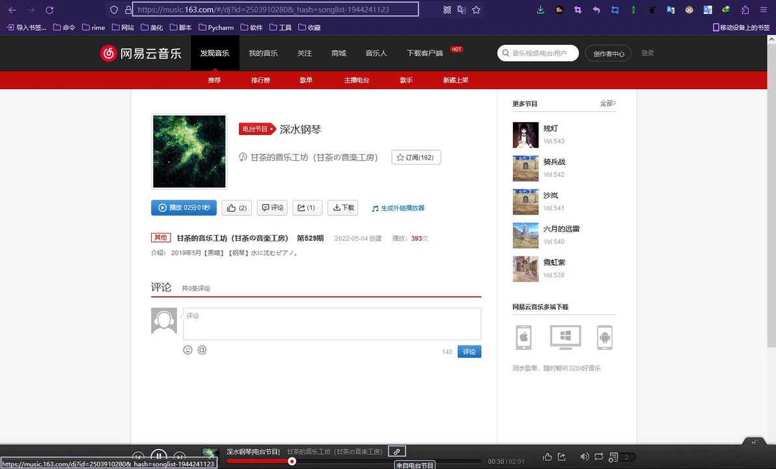Click the 下载 download button
This screenshot has width=776, height=469.
[343, 208]
